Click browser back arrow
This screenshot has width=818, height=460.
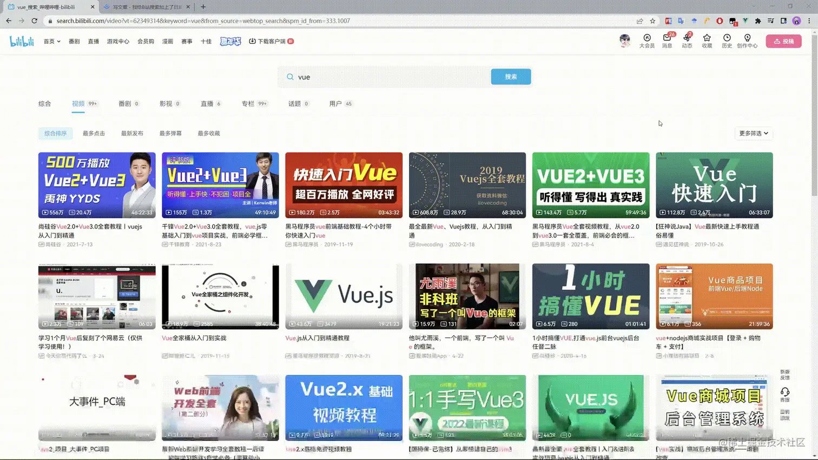click(x=9, y=21)
